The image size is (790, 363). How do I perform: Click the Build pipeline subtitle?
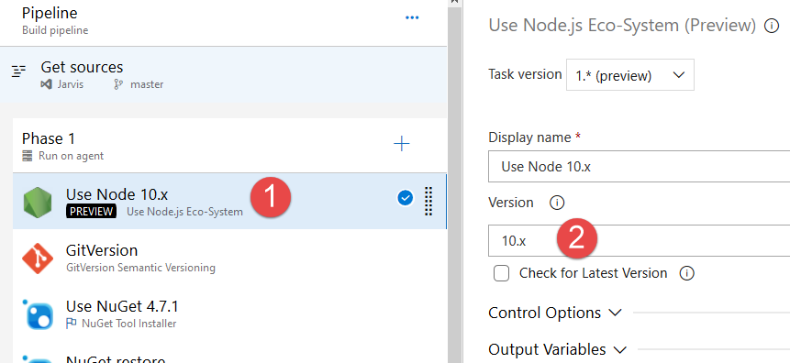(55, 30)
